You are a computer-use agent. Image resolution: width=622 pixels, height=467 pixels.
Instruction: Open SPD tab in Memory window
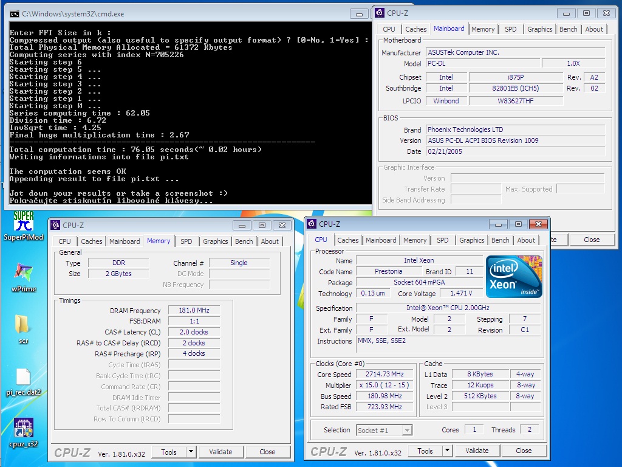click(186, 241)
